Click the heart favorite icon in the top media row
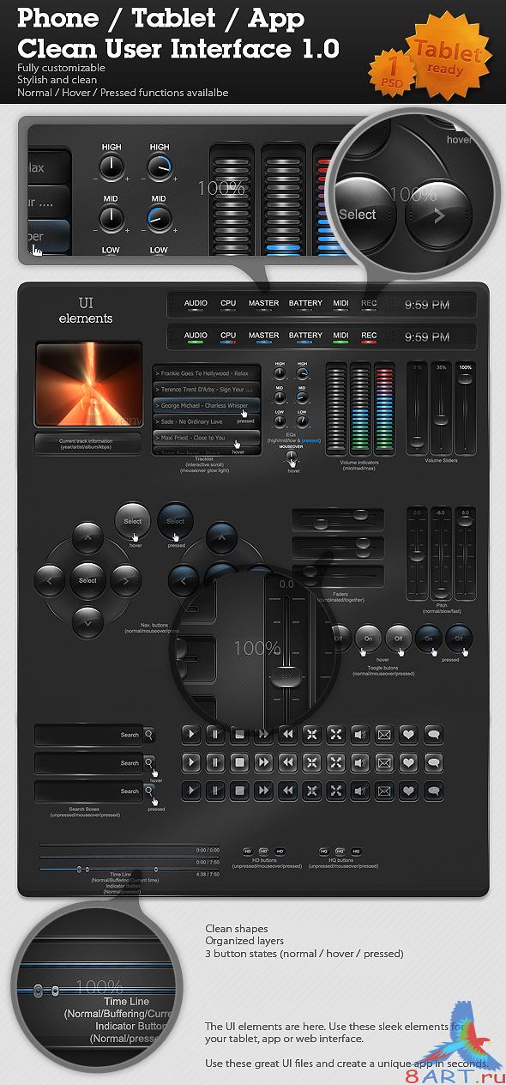The width and height of the screenshot is (506, 1085). pyautogui.click(x=409, y=734)
